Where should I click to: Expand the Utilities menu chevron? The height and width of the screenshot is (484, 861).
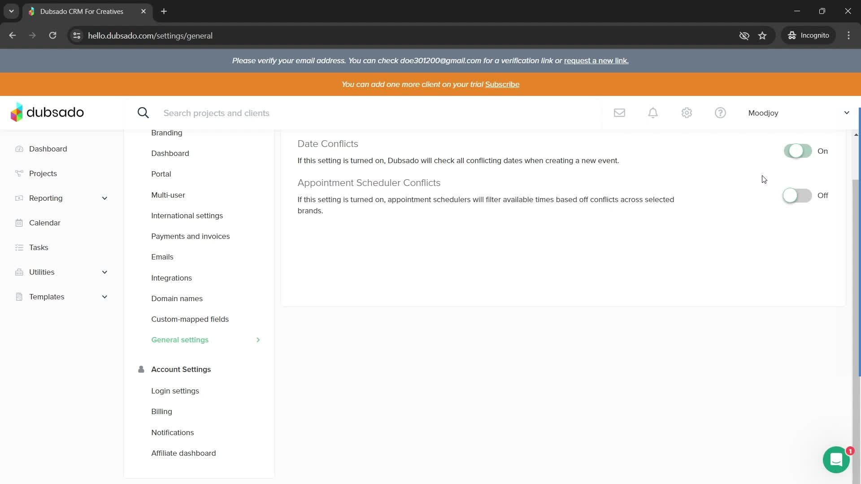pyautogui.click(x=104, y=272)
